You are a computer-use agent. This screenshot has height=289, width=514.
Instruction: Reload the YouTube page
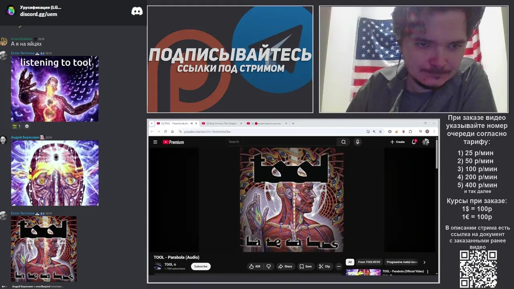165,132
